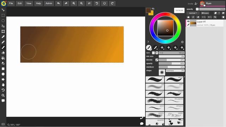Select the zoom magnifier tool in toolbox
The height and width of the screenshot is (127, 226).
(3, 95)
